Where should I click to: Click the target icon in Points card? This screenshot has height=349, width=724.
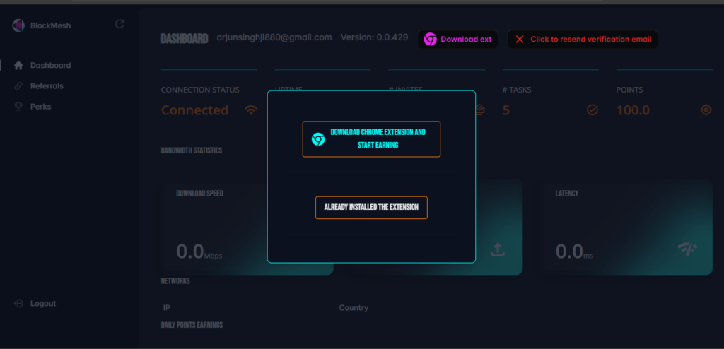tap(706, 110)
